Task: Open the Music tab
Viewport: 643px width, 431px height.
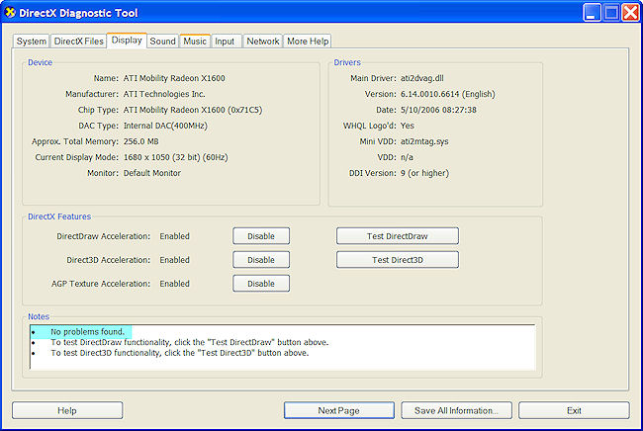Action: pos(195,42)
